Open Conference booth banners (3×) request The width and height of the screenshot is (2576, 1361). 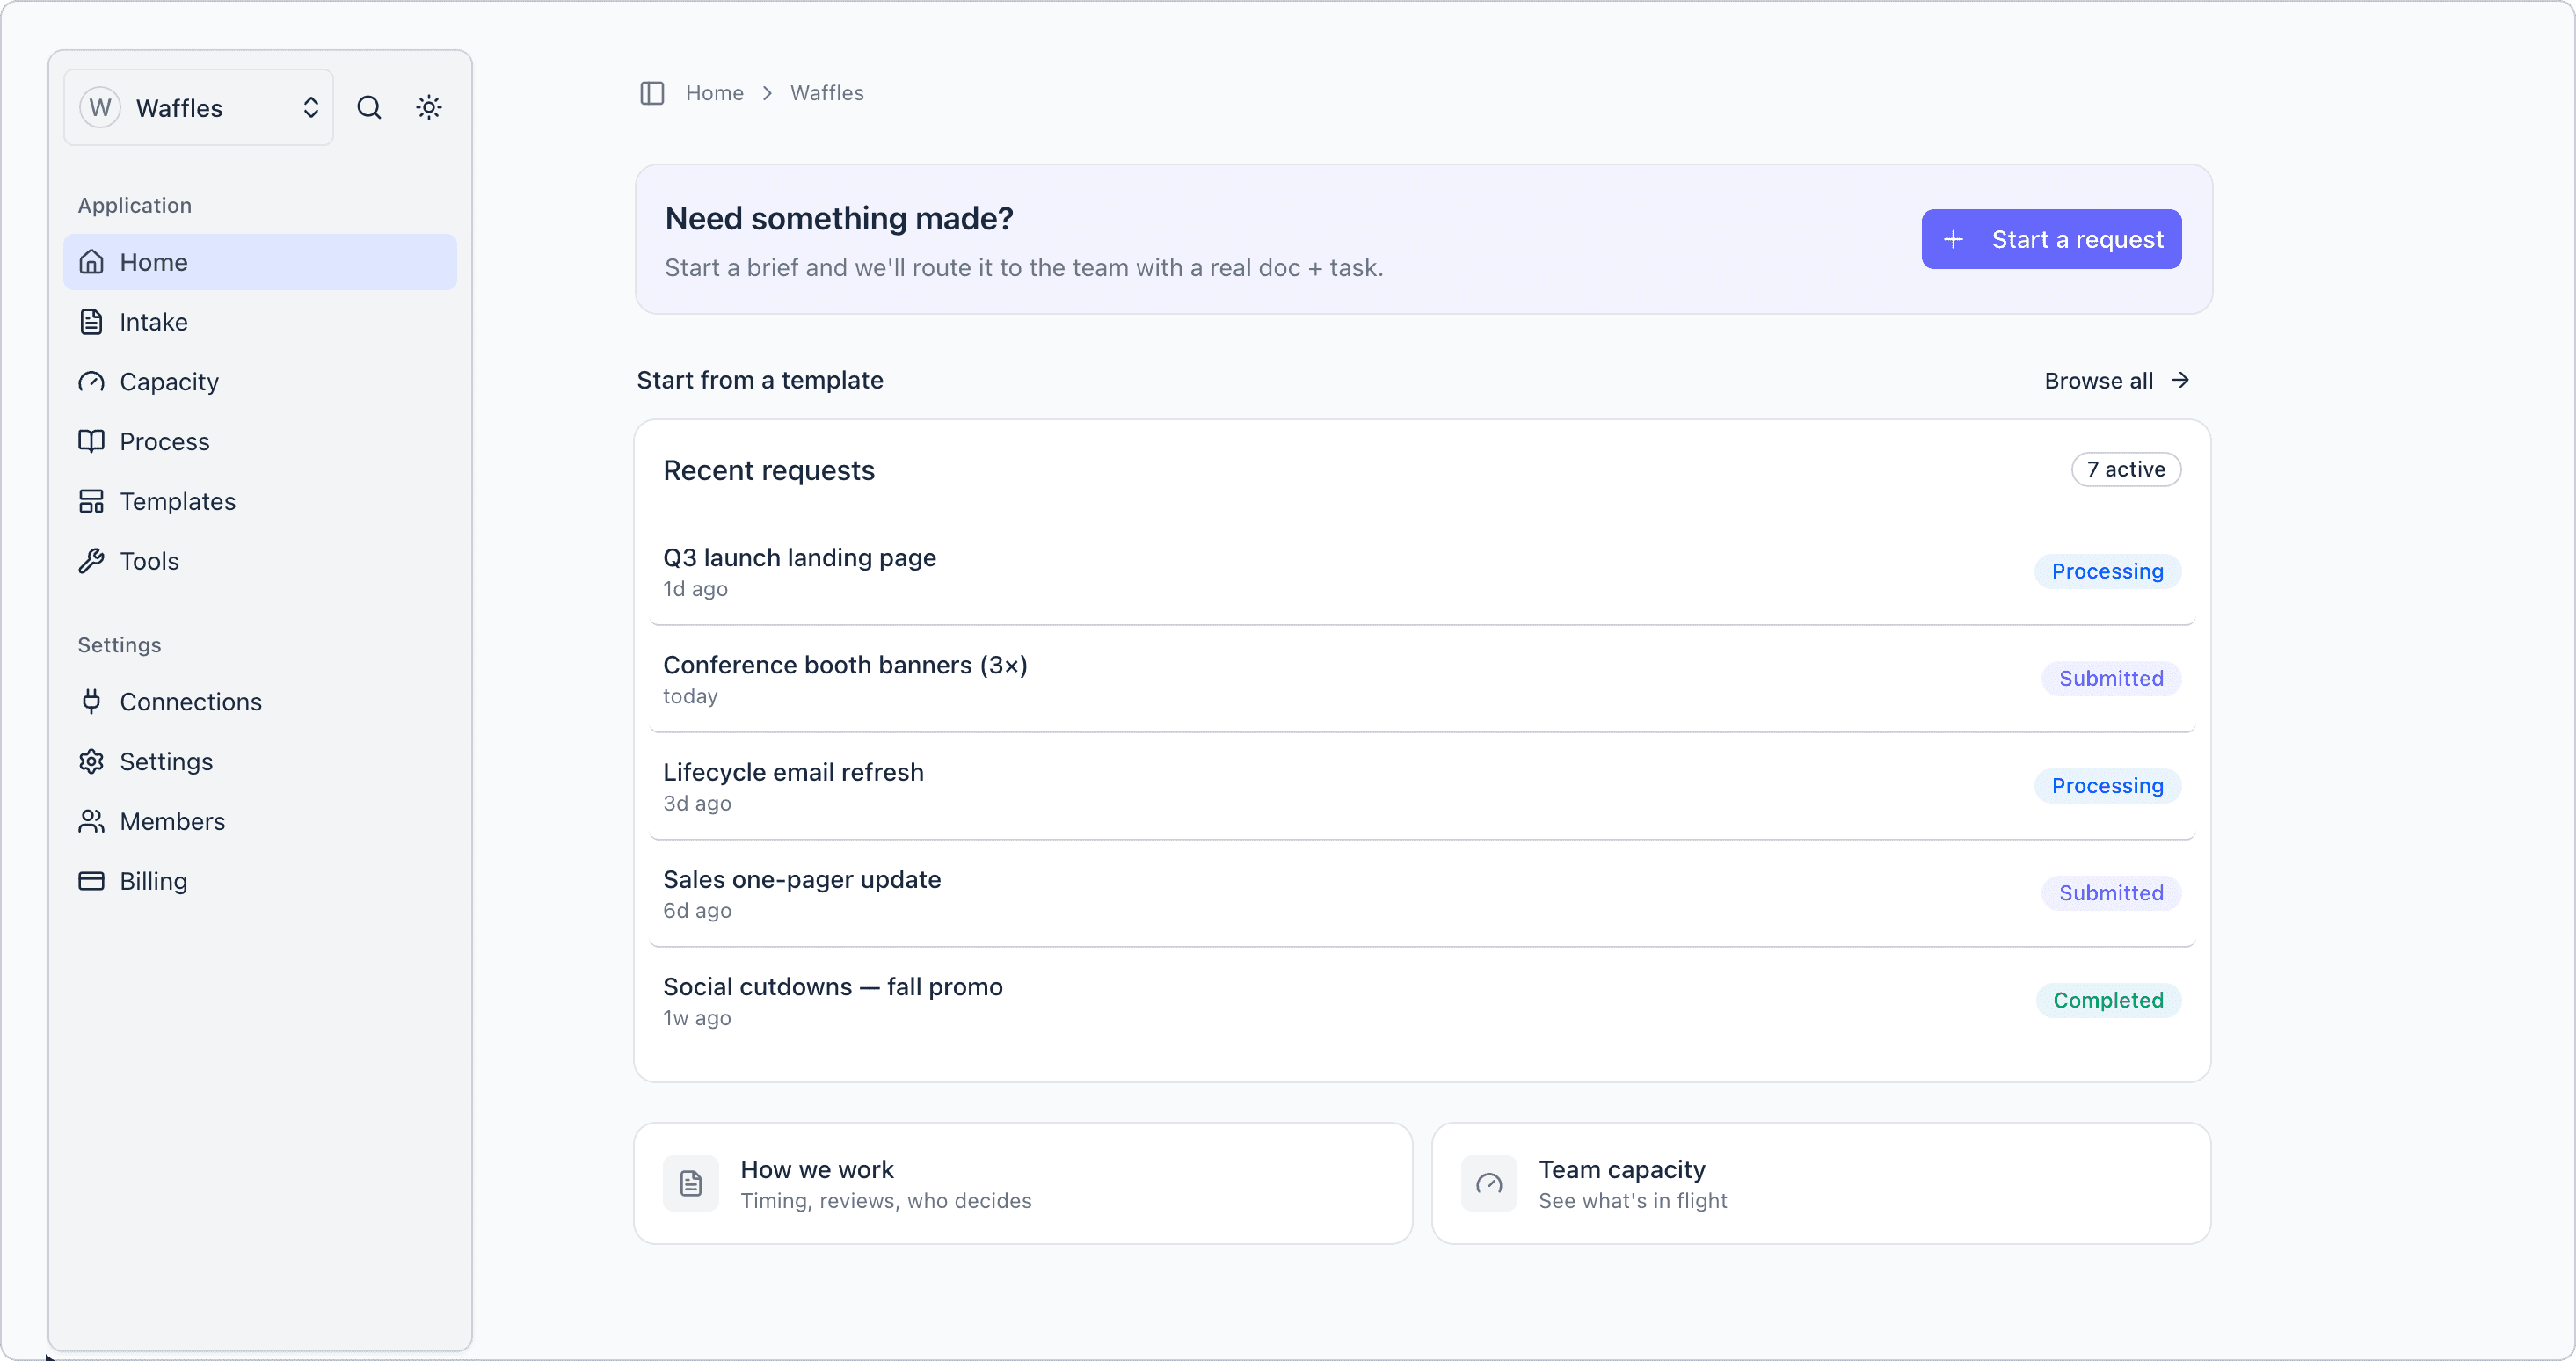pyautogui.click(x=1422, y=680)
